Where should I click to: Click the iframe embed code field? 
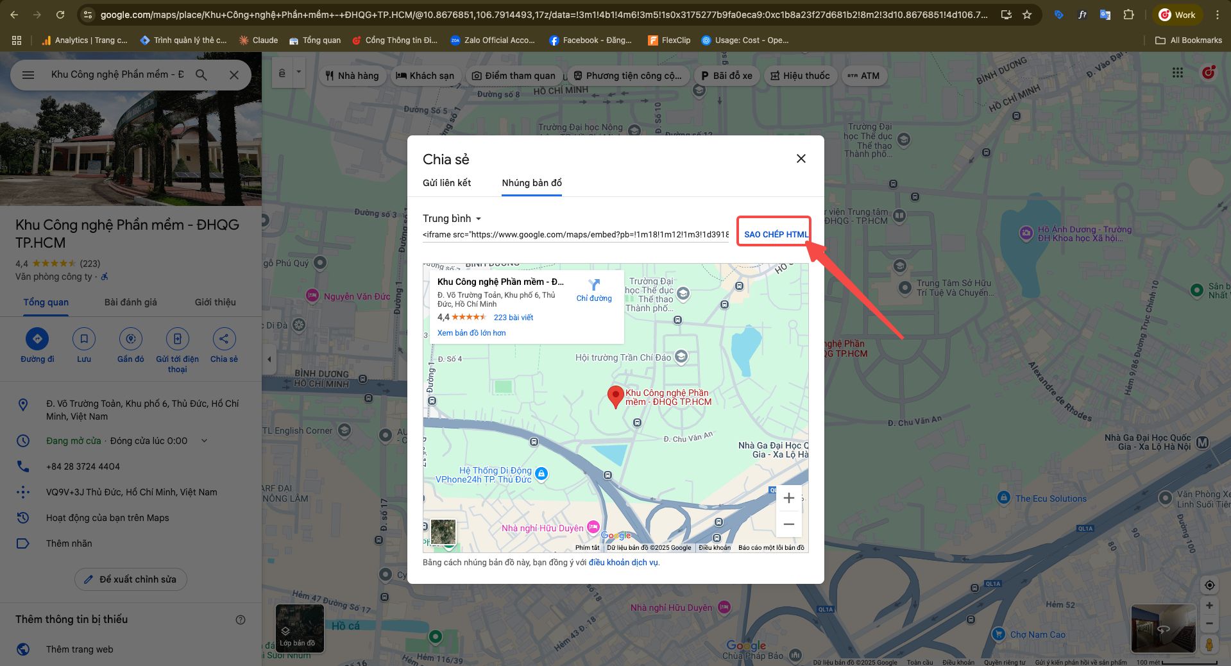click(x=575, y=235)
